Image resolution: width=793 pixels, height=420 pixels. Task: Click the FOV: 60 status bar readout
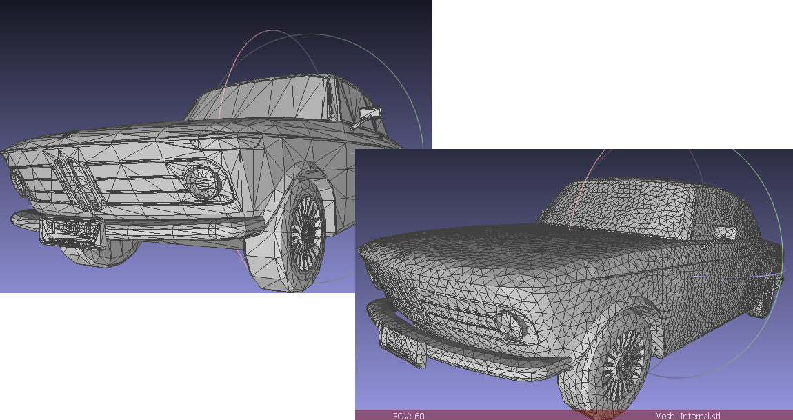tap(408, 416)
